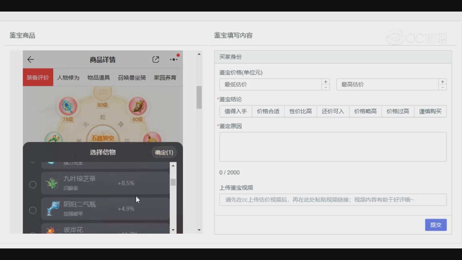Click the 选择信物 list scroll-up arrow
Screen dimensions: 462x260
click(173, 165)
